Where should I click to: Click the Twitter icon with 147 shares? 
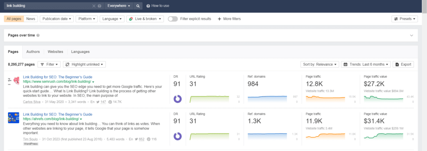[x=98, y=102]
